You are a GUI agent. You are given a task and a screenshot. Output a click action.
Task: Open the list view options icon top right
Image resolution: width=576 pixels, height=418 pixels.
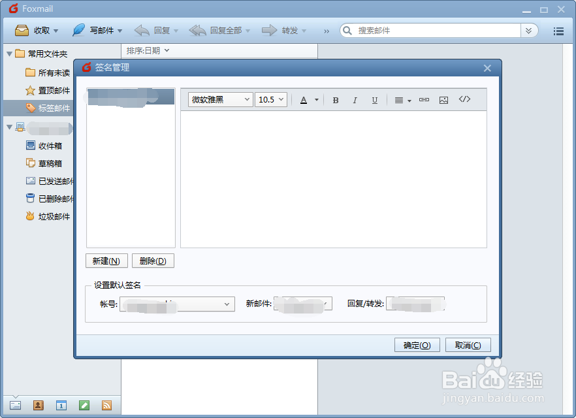(x=558, y=30)
